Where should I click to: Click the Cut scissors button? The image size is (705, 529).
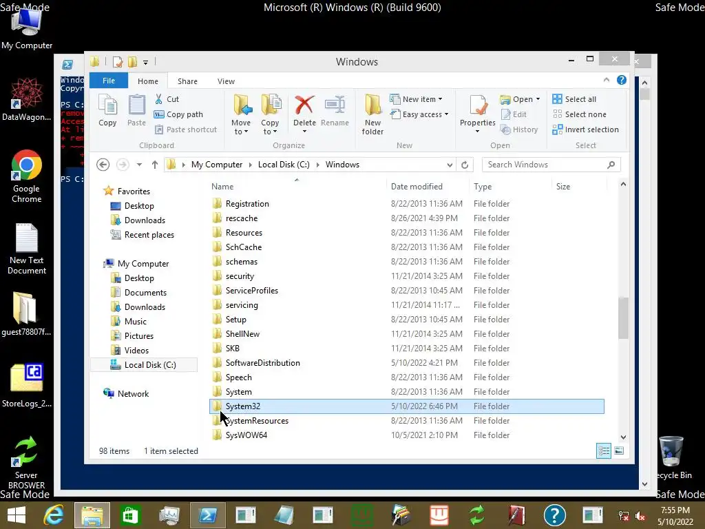click(x=167, y=99)
